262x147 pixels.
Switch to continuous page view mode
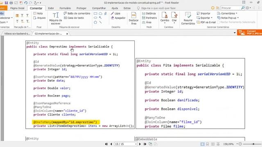(x=208, y=144)
